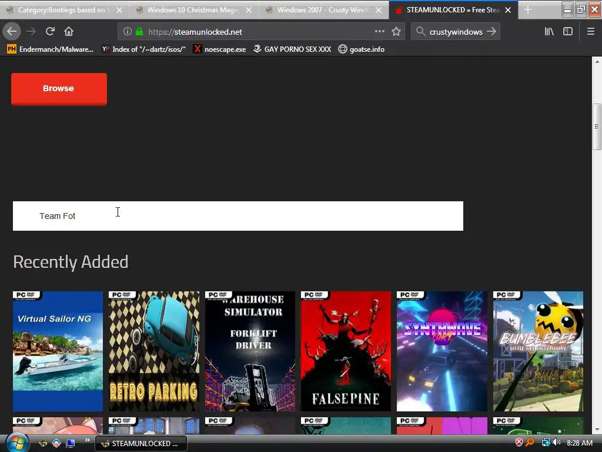Screen dimensions: 602x452
Task: Submit the crustywindows search arrow
Action: [491, 32]
